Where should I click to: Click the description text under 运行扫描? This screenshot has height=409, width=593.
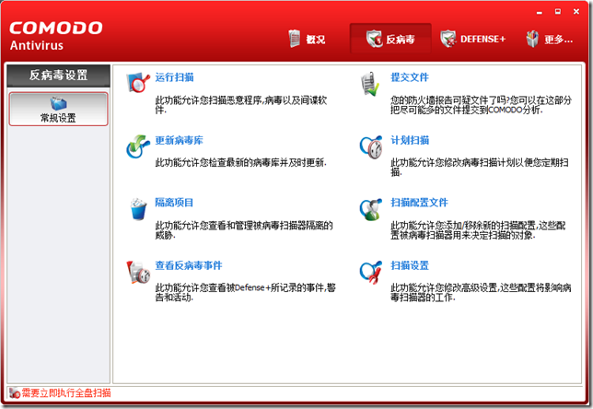click(x=241, y=105)
